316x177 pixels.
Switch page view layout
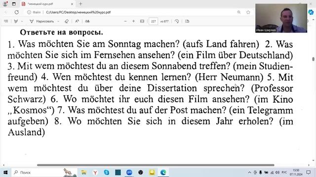point(187,21)
